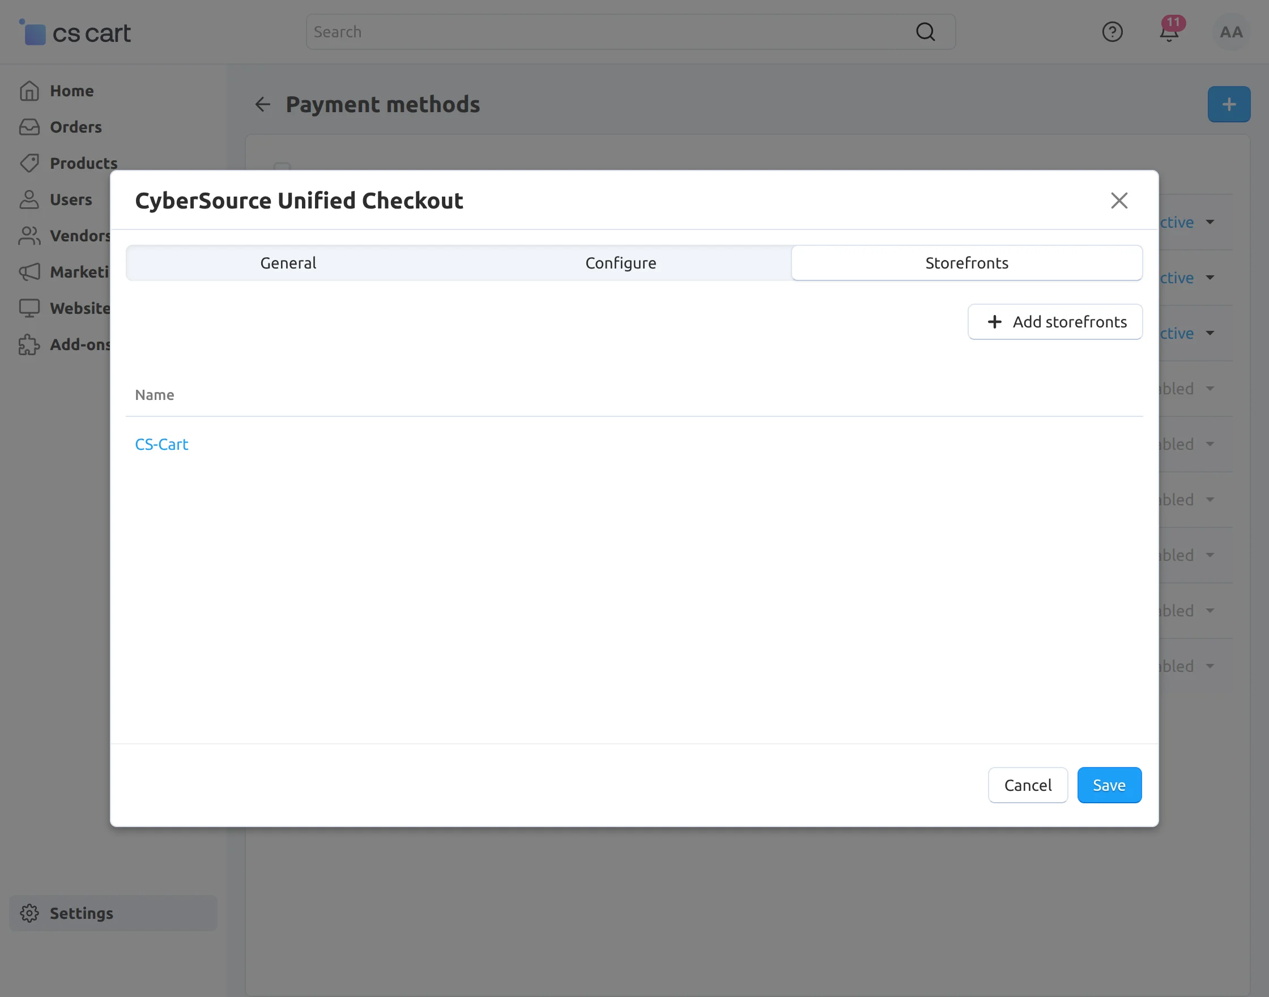The image size is (1269, 997).
Task: Click the blue plus add button
Action: coord(1229,104)
